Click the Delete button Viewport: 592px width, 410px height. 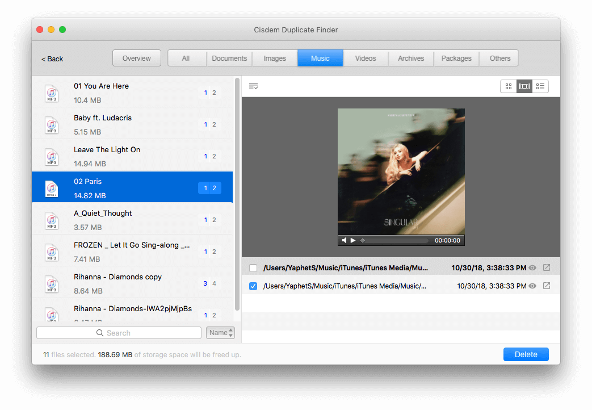[526, 354]
